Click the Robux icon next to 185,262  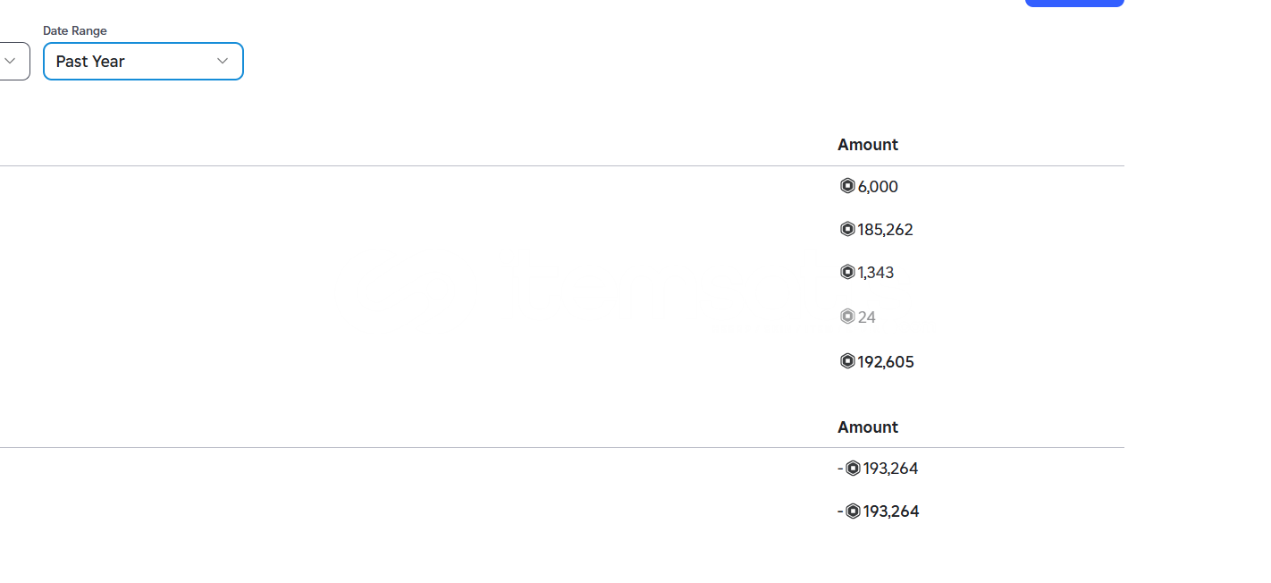(847, 229)
